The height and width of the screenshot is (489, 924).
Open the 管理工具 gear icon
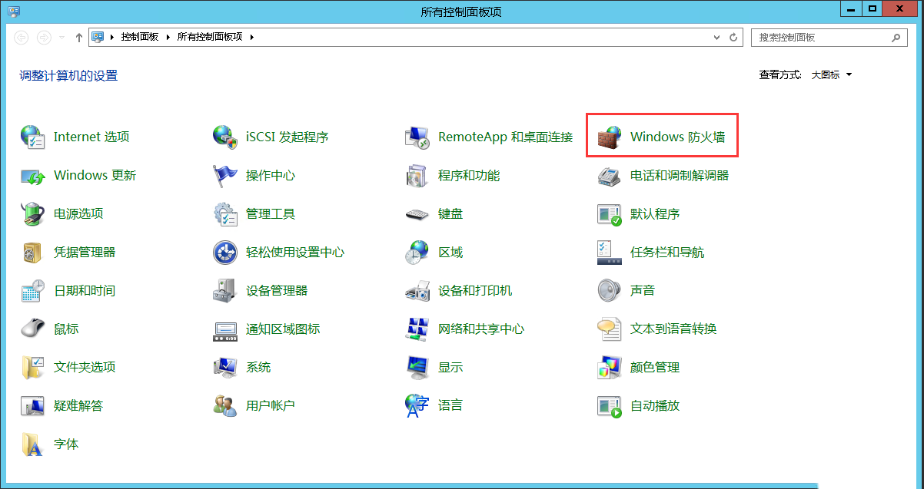224,213
